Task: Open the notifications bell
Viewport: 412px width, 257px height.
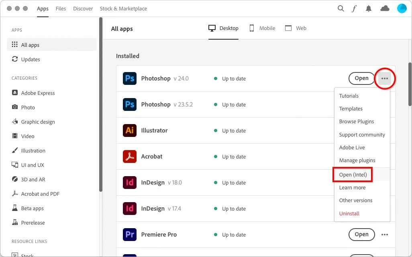Action: [369, 9]
